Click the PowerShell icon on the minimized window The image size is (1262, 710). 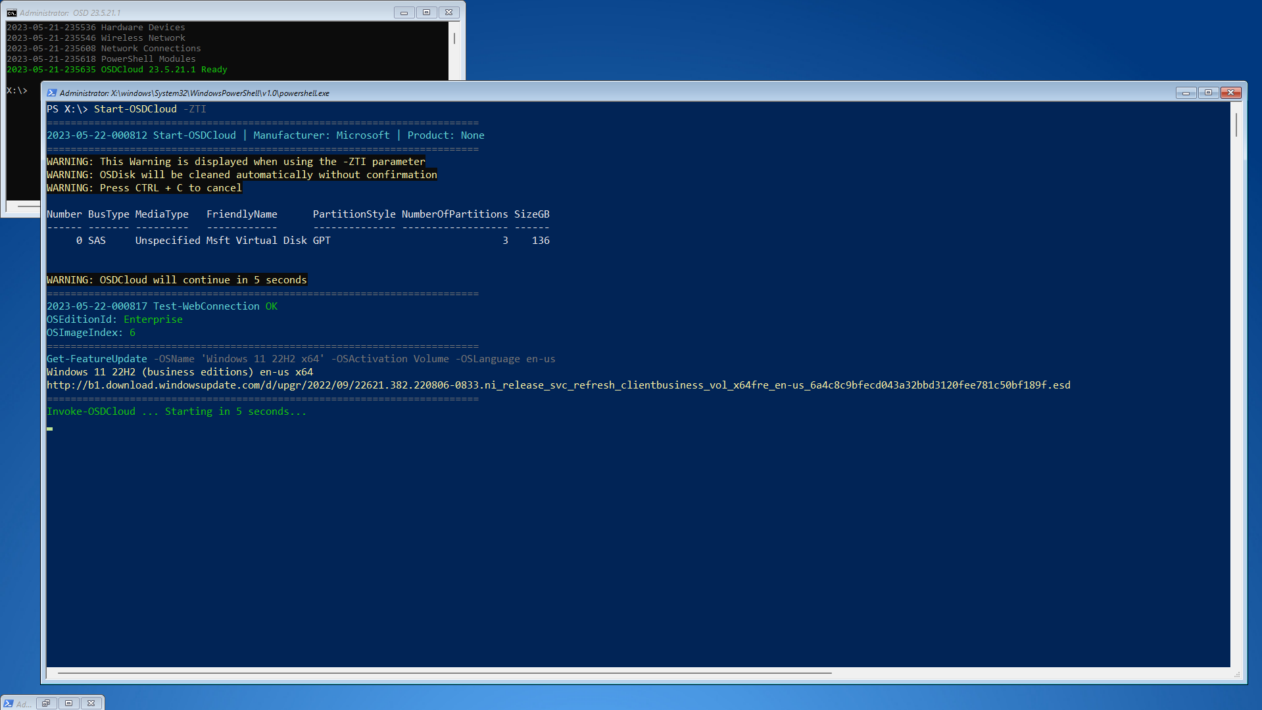[9, 703]
